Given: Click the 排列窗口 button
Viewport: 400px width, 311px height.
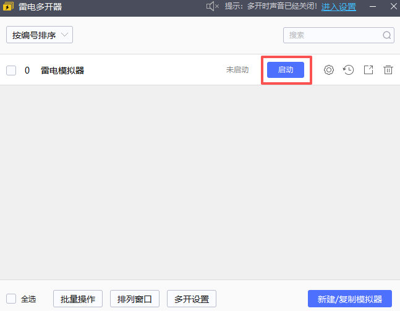Looking at the screenshot, I should (x=135, y=299).
